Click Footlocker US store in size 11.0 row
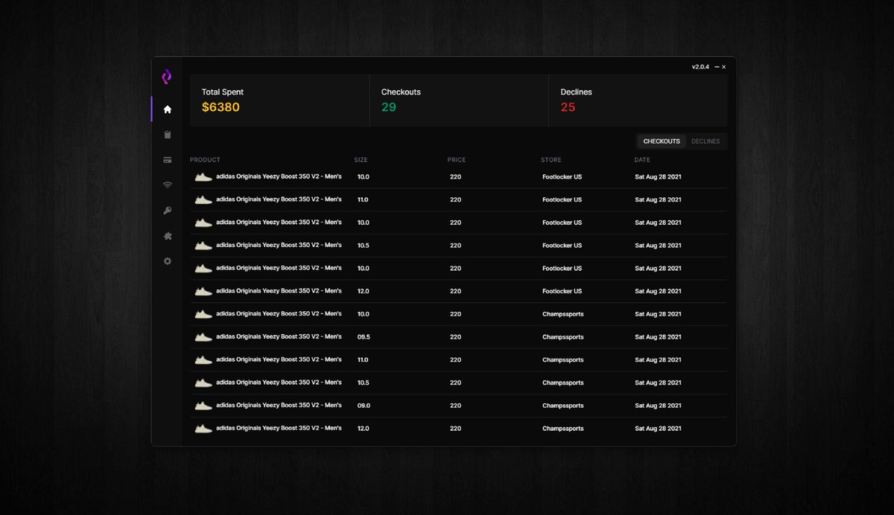The width and height of the screenshot is (894, 515). [562, 200]
